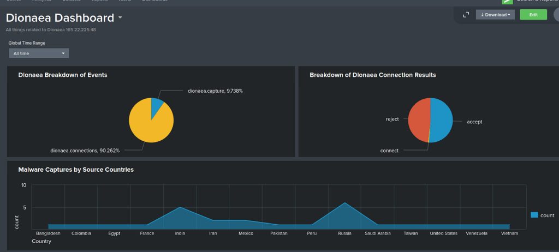The width and height of the screenshot is (559, 252).
Task: Select the blue accept pie slice
Action: click(442, 120)
